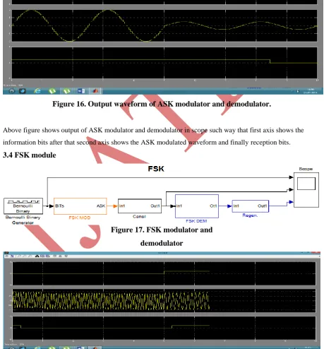Click the FSK reception bits bottom plot
This screenshot has width=324, height=349.
(164, 328)
